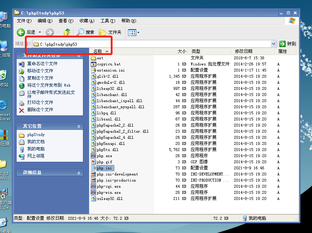Select the gmodule-2.dll file icon

(x=93, y=82)
